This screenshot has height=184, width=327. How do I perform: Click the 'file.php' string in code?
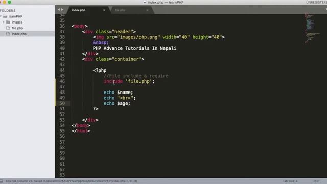coord(138,81)
